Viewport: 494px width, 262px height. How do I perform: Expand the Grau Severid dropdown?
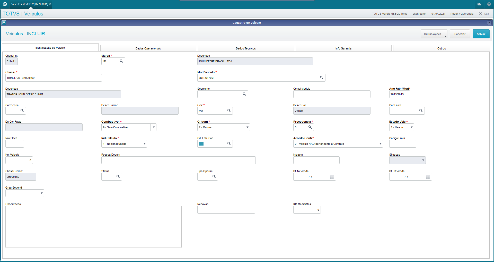point(41,193)
